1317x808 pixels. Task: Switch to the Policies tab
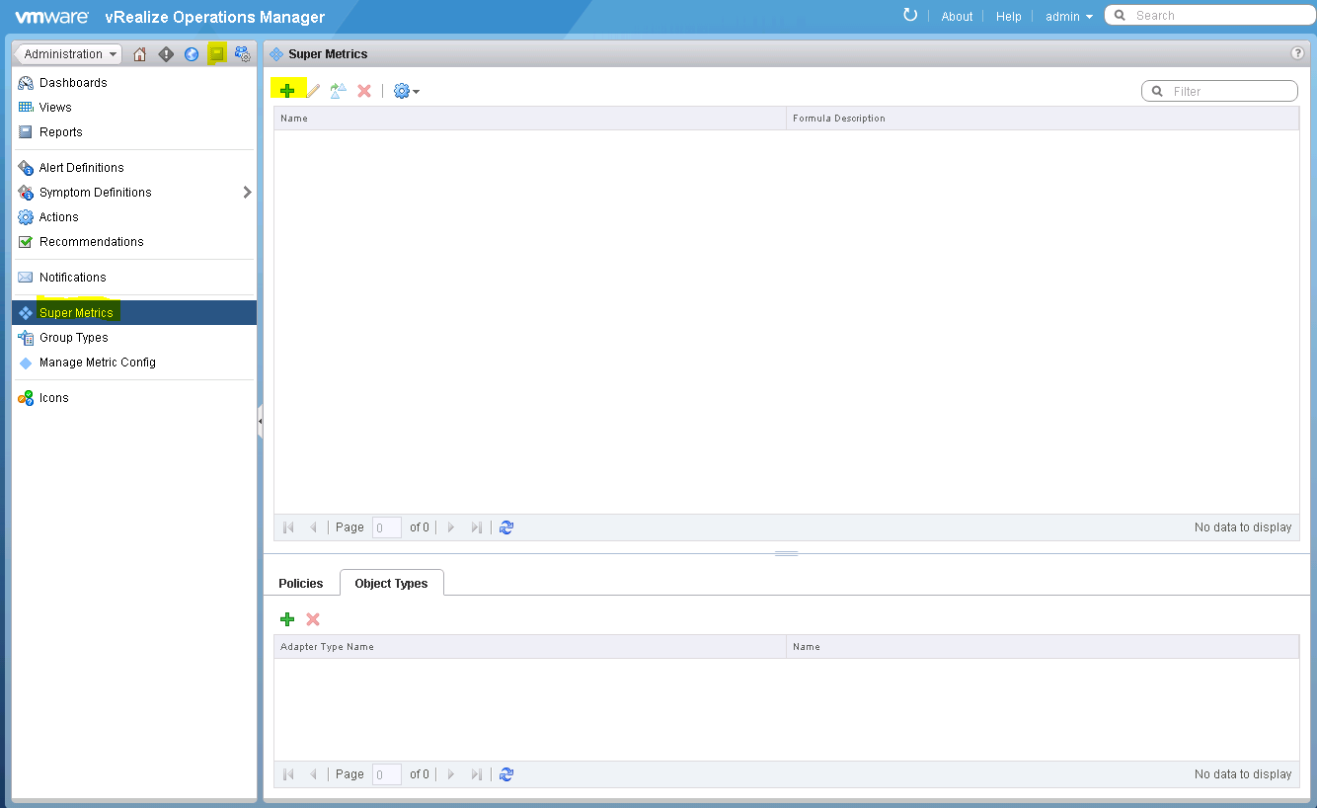click(301, 583)
